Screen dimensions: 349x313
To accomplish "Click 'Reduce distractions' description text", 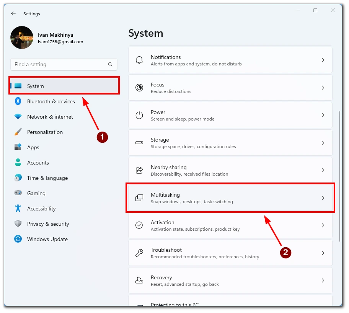I will pyautogui.click(x=171, y=91).
